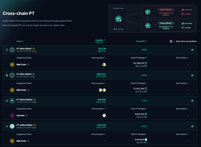
Task: Click the token icon beside 83,799,526 bridged
Action: tap(146, 63)
